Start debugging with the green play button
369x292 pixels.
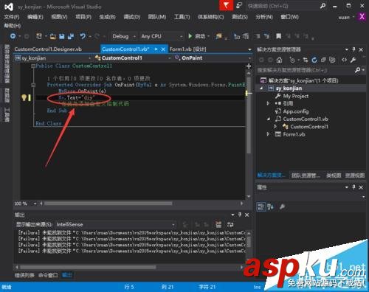pyautogui.click(x=190, y=36)
